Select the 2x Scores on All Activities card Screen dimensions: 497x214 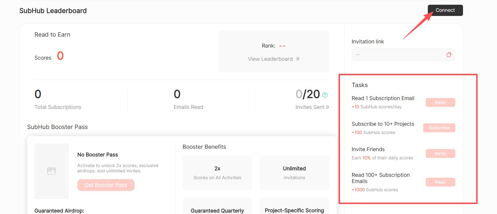(217, 173)
